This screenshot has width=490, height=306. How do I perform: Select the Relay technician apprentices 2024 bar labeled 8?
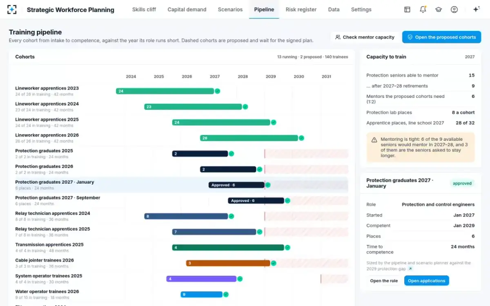coord(186,216)
